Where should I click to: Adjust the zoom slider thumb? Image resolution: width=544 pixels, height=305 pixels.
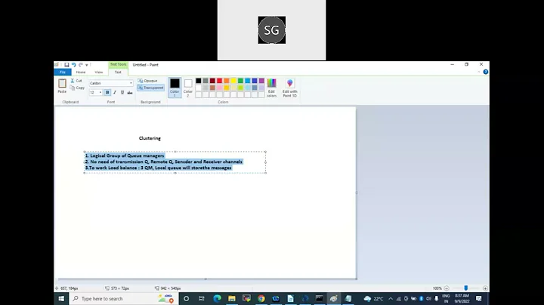coord(466,288)
